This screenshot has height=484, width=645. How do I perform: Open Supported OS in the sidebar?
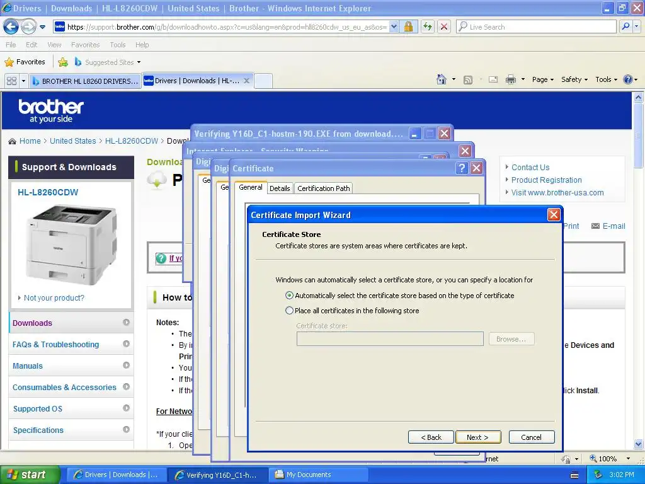tap(71, 408)
